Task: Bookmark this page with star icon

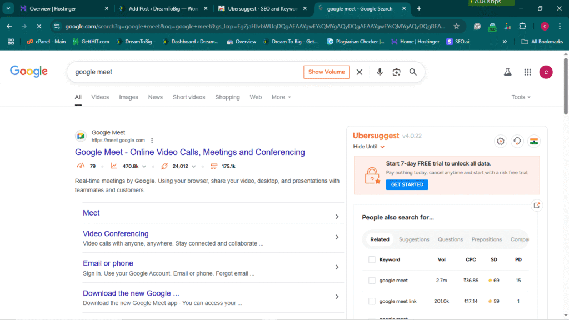Action: coord(456,26)
